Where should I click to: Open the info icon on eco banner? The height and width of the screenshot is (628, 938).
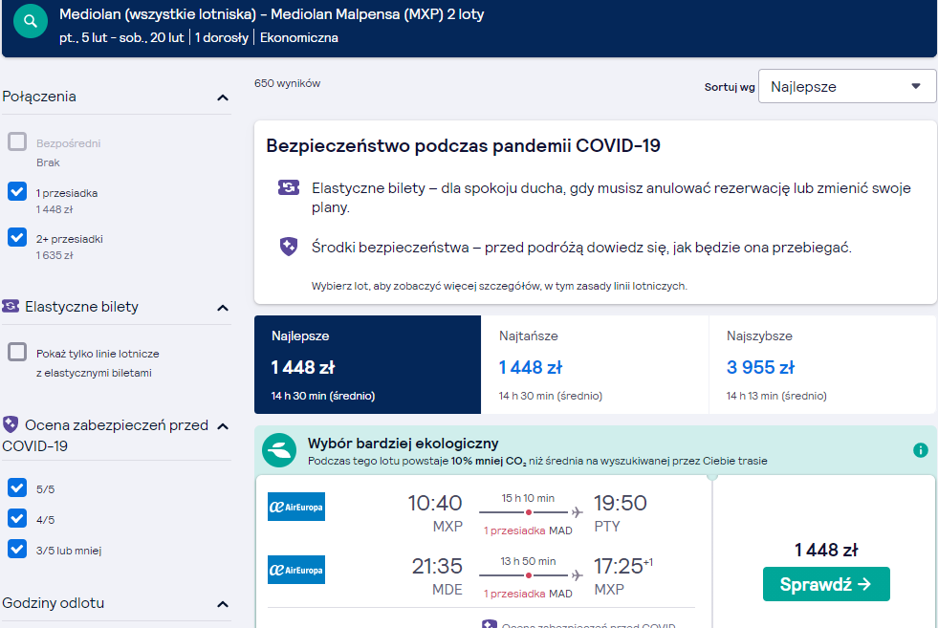click(920, 450)
